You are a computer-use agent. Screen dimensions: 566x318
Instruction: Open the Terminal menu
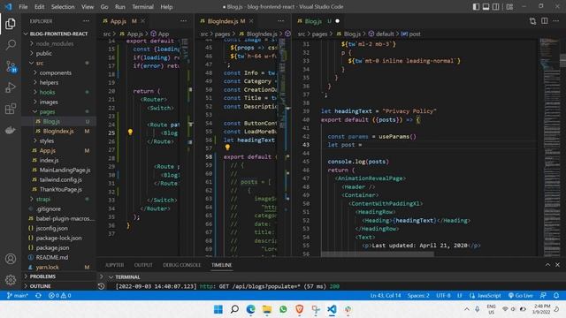[142, 7]
